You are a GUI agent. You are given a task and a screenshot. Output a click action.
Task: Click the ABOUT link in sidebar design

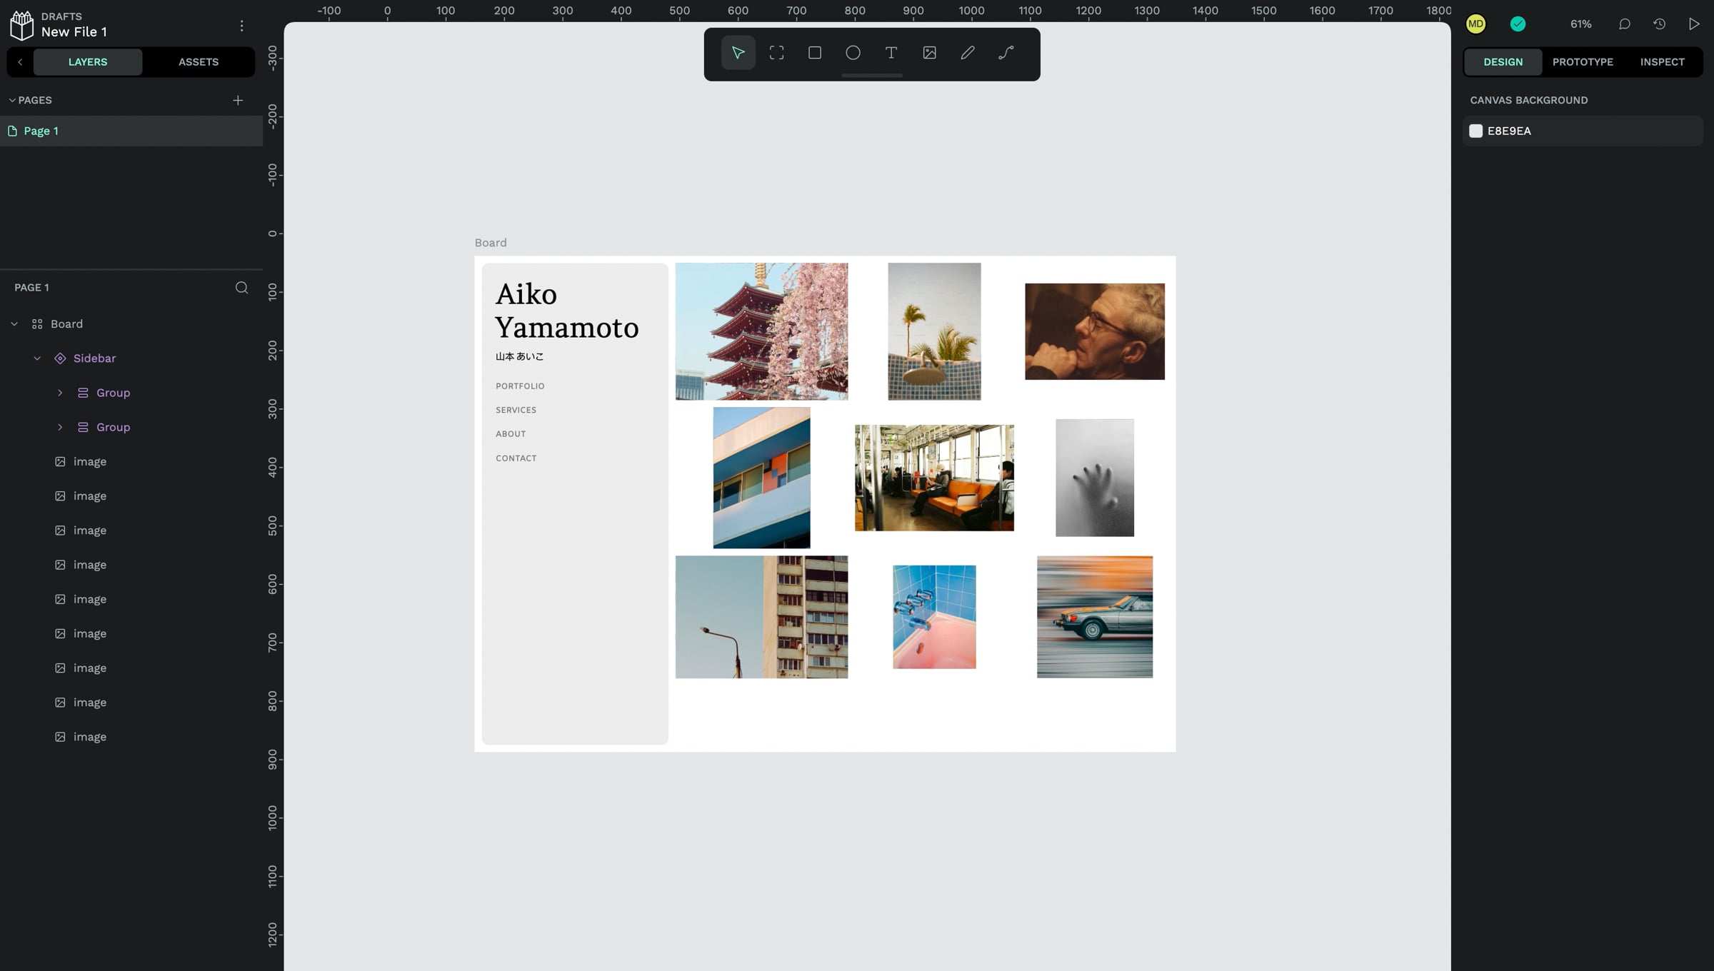tap(511, 434)
